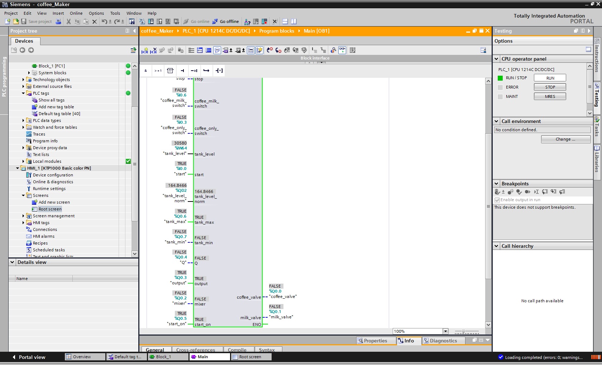Insert an AND (&) box instruction
Screen dimensions: 602x365
(x=146, y=71)
